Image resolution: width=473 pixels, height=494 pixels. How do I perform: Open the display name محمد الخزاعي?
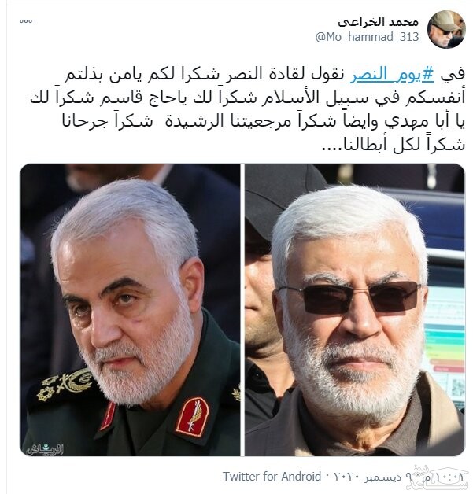click(x=378, y=22)
